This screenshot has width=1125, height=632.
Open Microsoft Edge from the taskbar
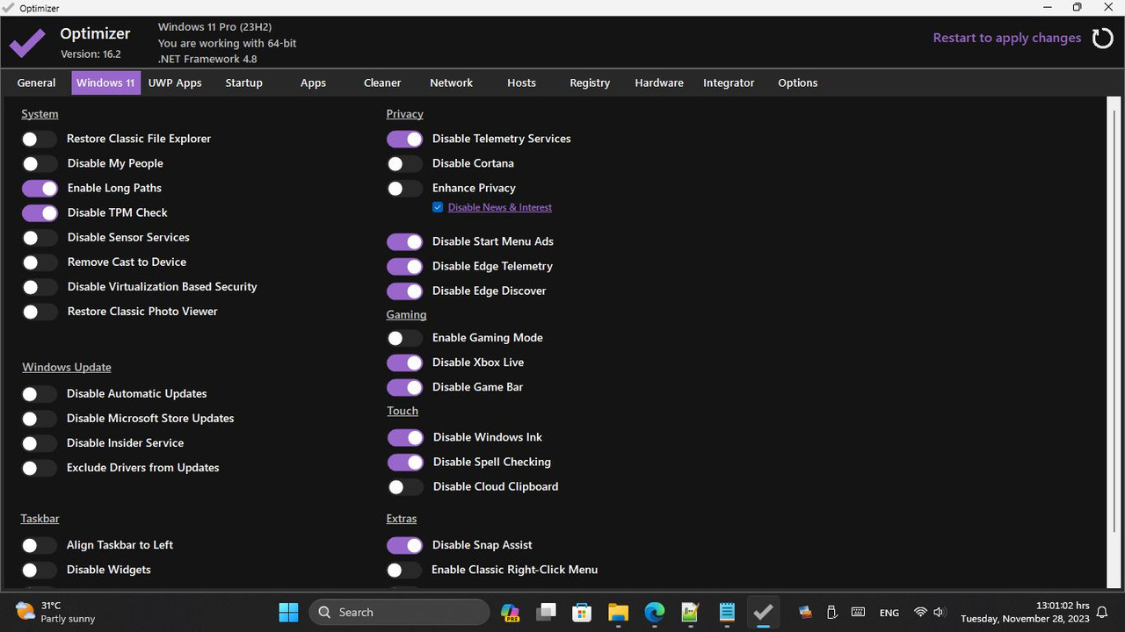coord(654,612)
